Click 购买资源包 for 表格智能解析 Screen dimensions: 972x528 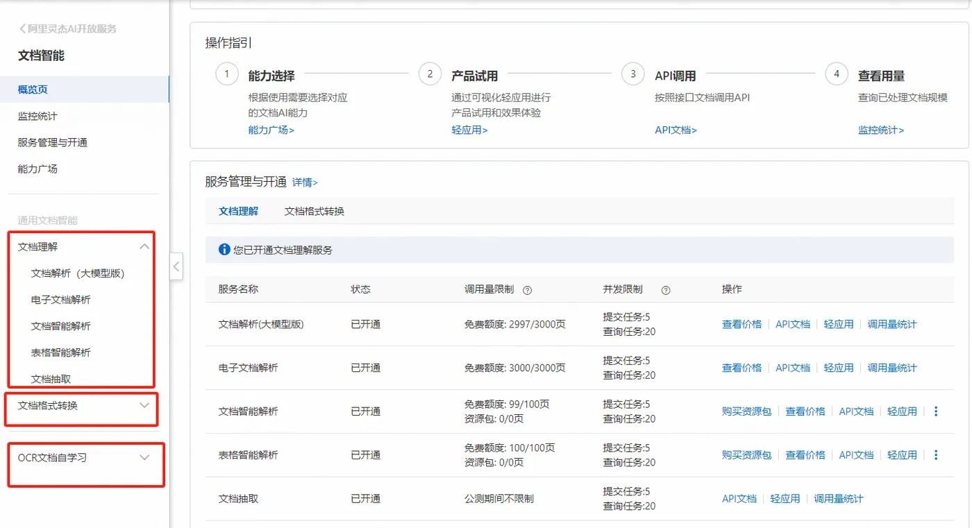(747, 455)
